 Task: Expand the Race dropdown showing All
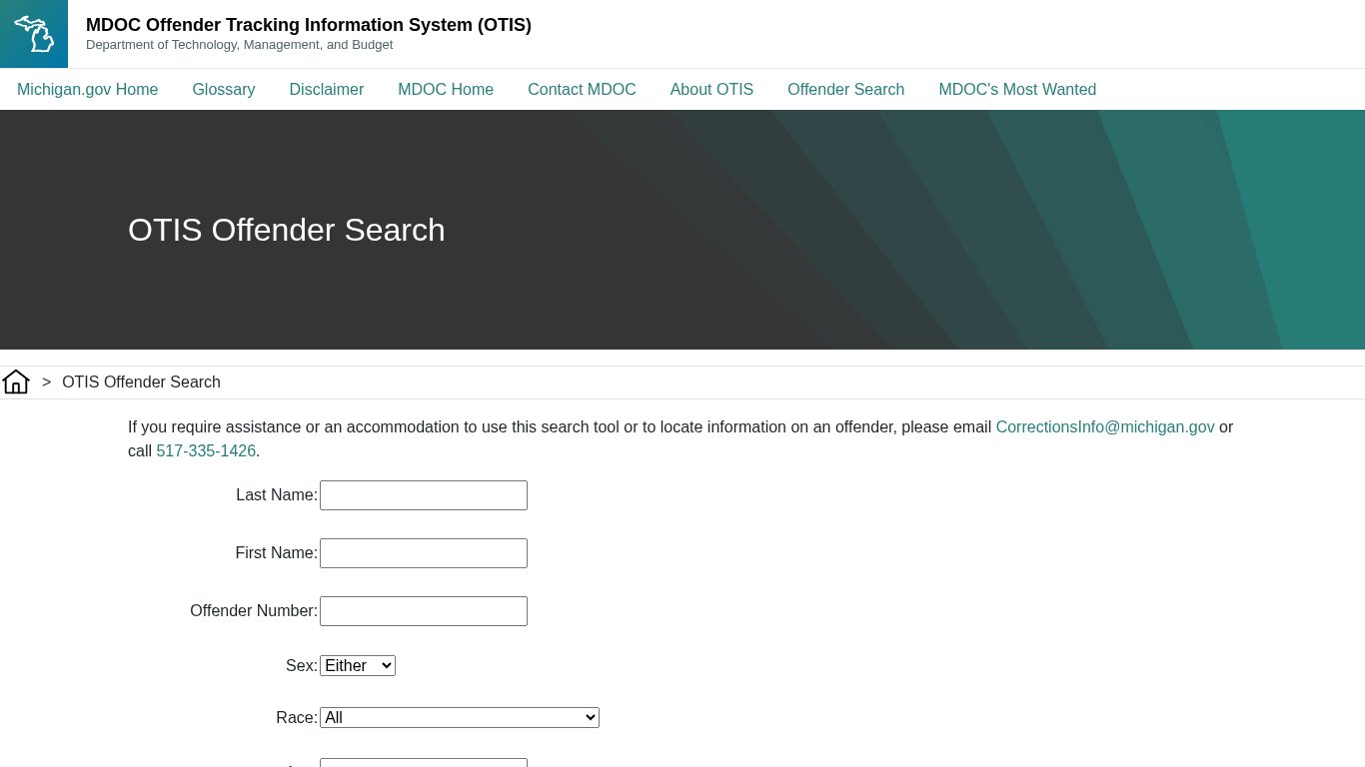coord(460,717)
